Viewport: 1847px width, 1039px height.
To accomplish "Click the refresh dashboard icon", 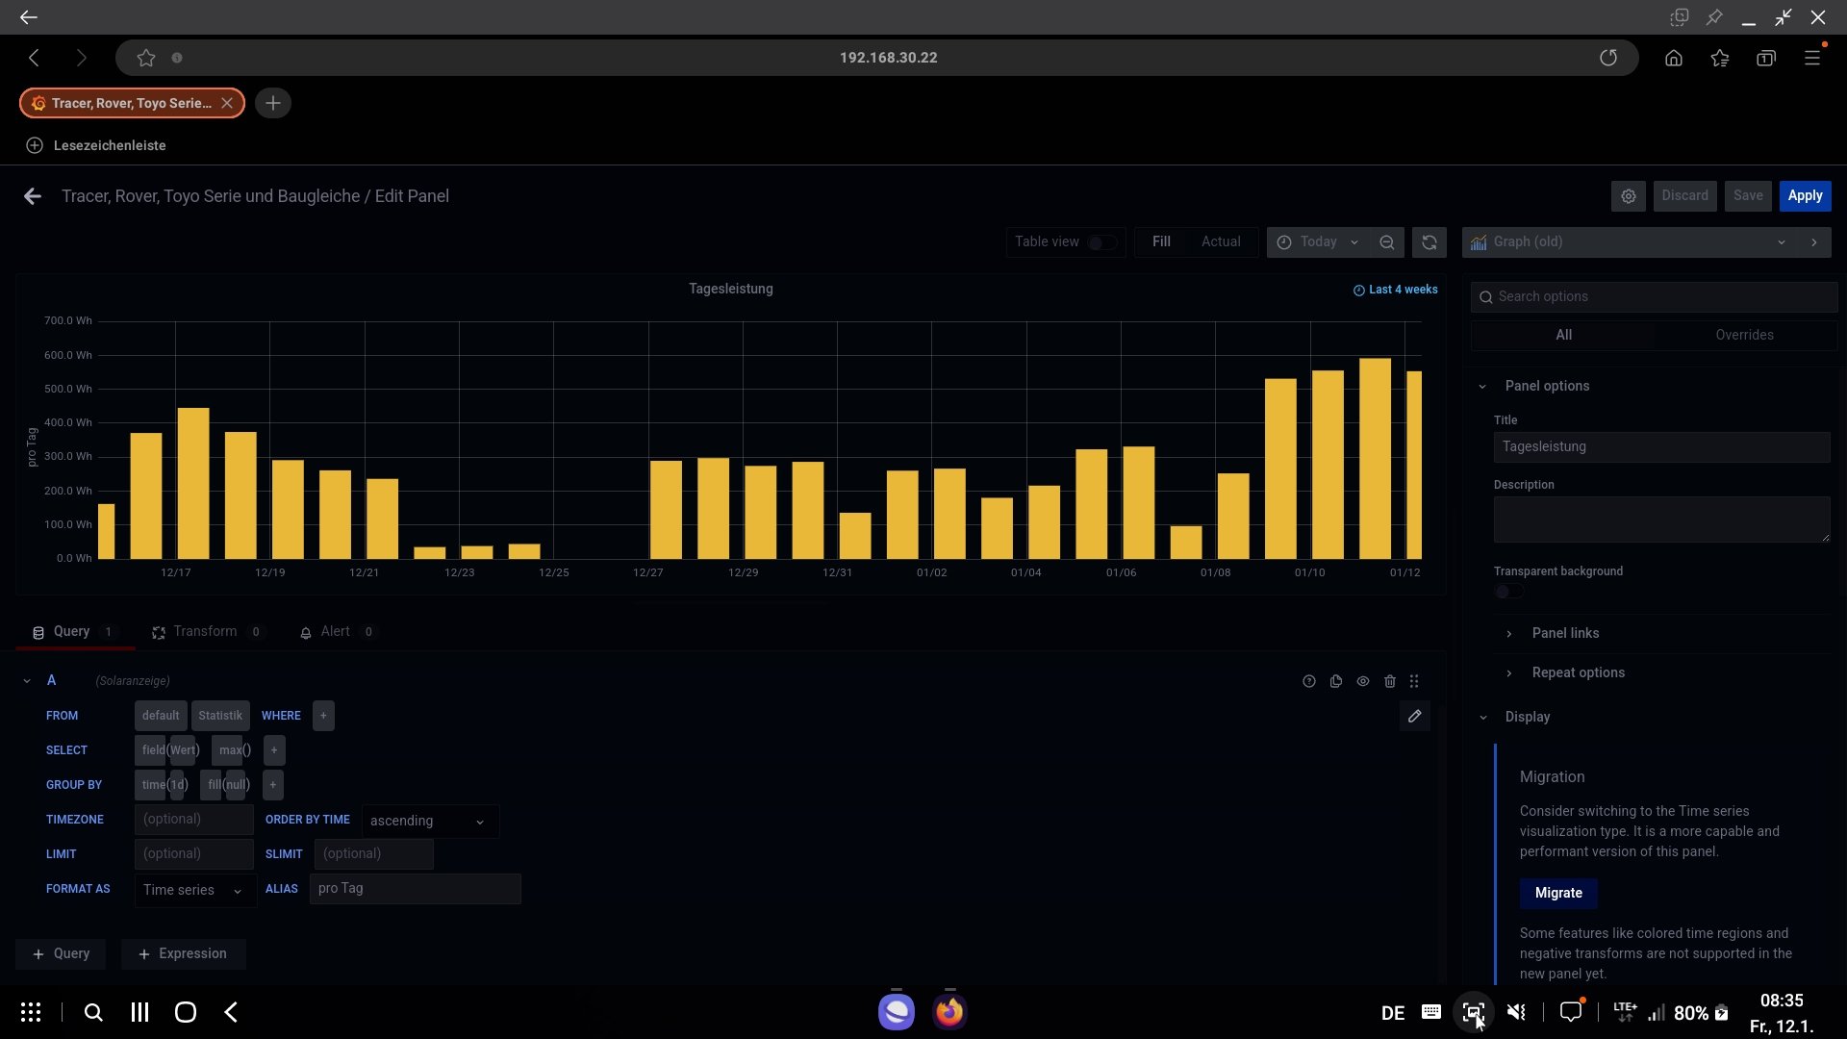I will tap(1429, 242).
